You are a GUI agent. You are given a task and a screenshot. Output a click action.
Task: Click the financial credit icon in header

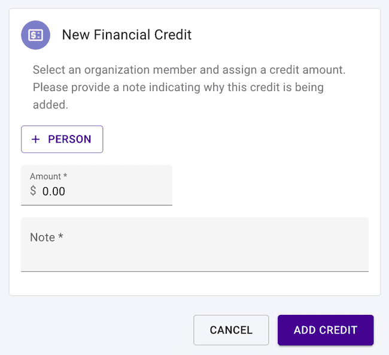coord(35,35)
